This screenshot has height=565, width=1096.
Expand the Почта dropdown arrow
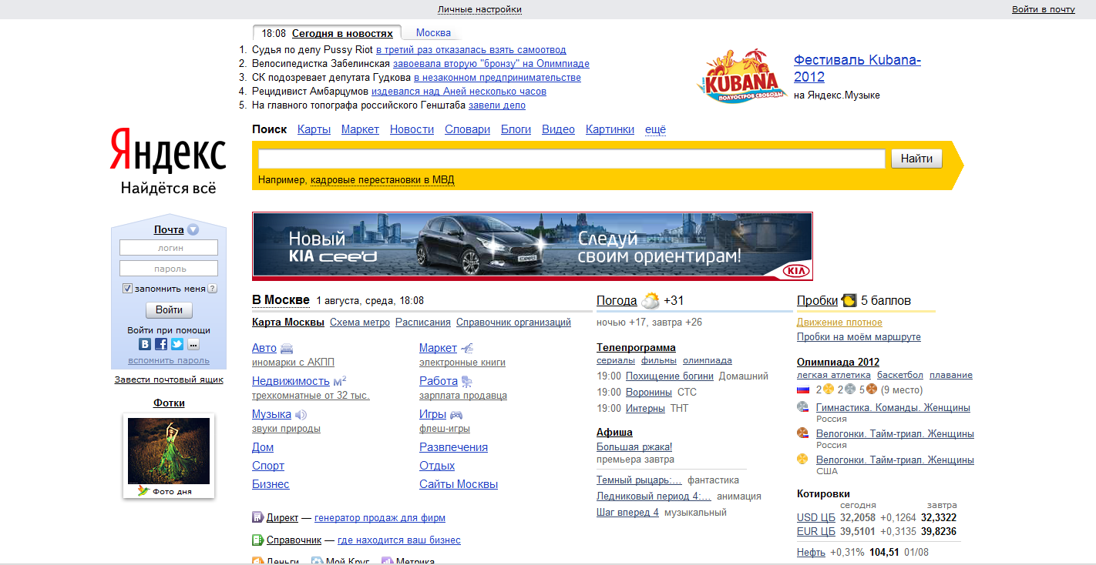[x=193, y=229]
